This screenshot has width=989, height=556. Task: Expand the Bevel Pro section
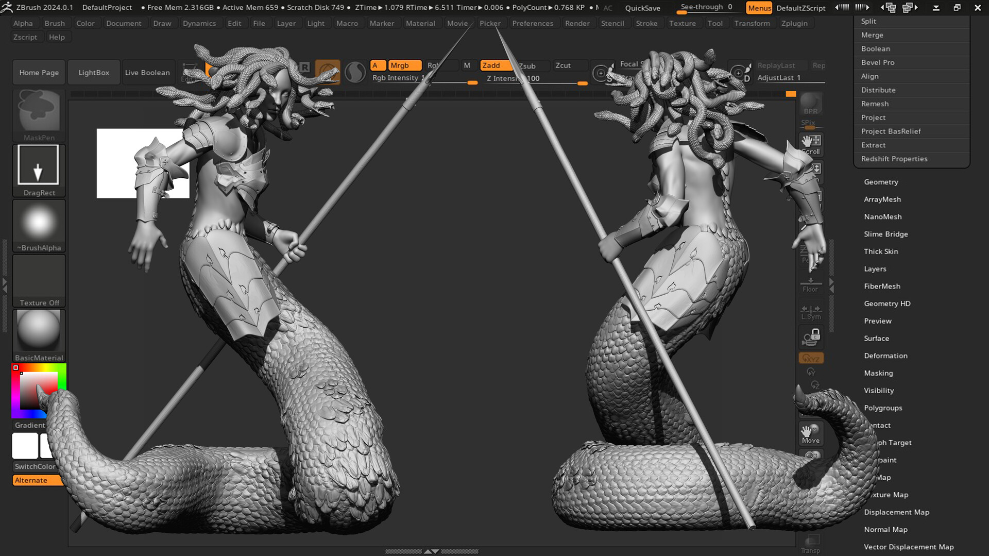912,62
